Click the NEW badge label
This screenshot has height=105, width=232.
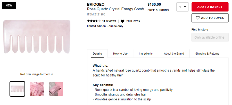(x=9, y=5)
